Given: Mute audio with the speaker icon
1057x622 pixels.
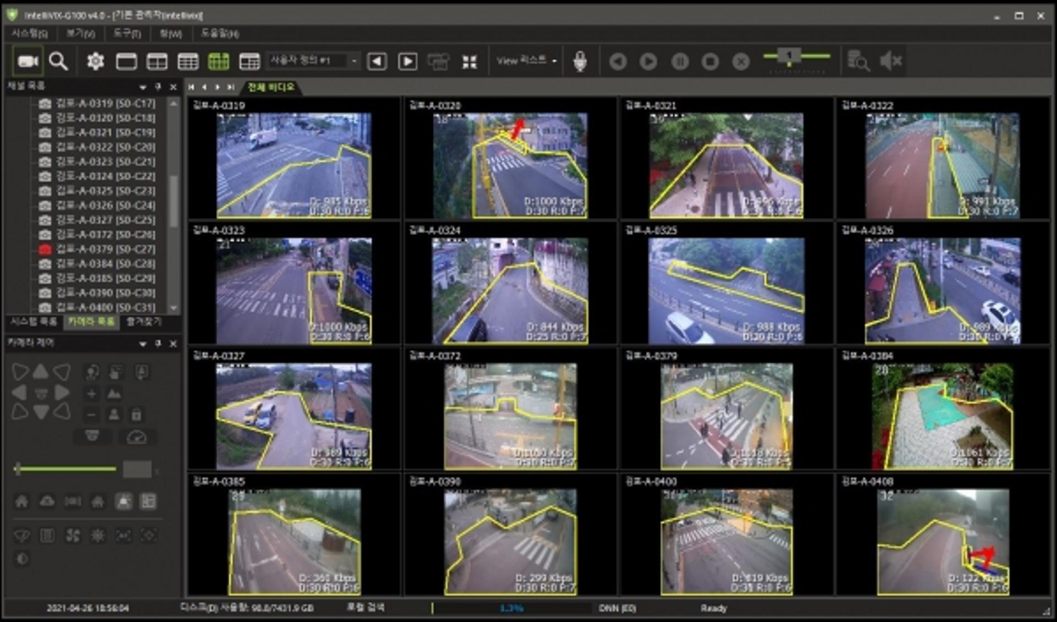Looking at the screenshot, I should click(890, 61).
